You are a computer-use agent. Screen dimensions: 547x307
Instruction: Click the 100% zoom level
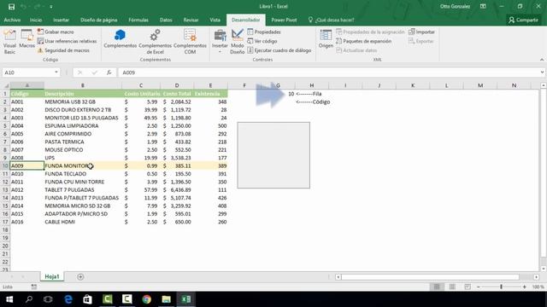[x=538, y=287]
